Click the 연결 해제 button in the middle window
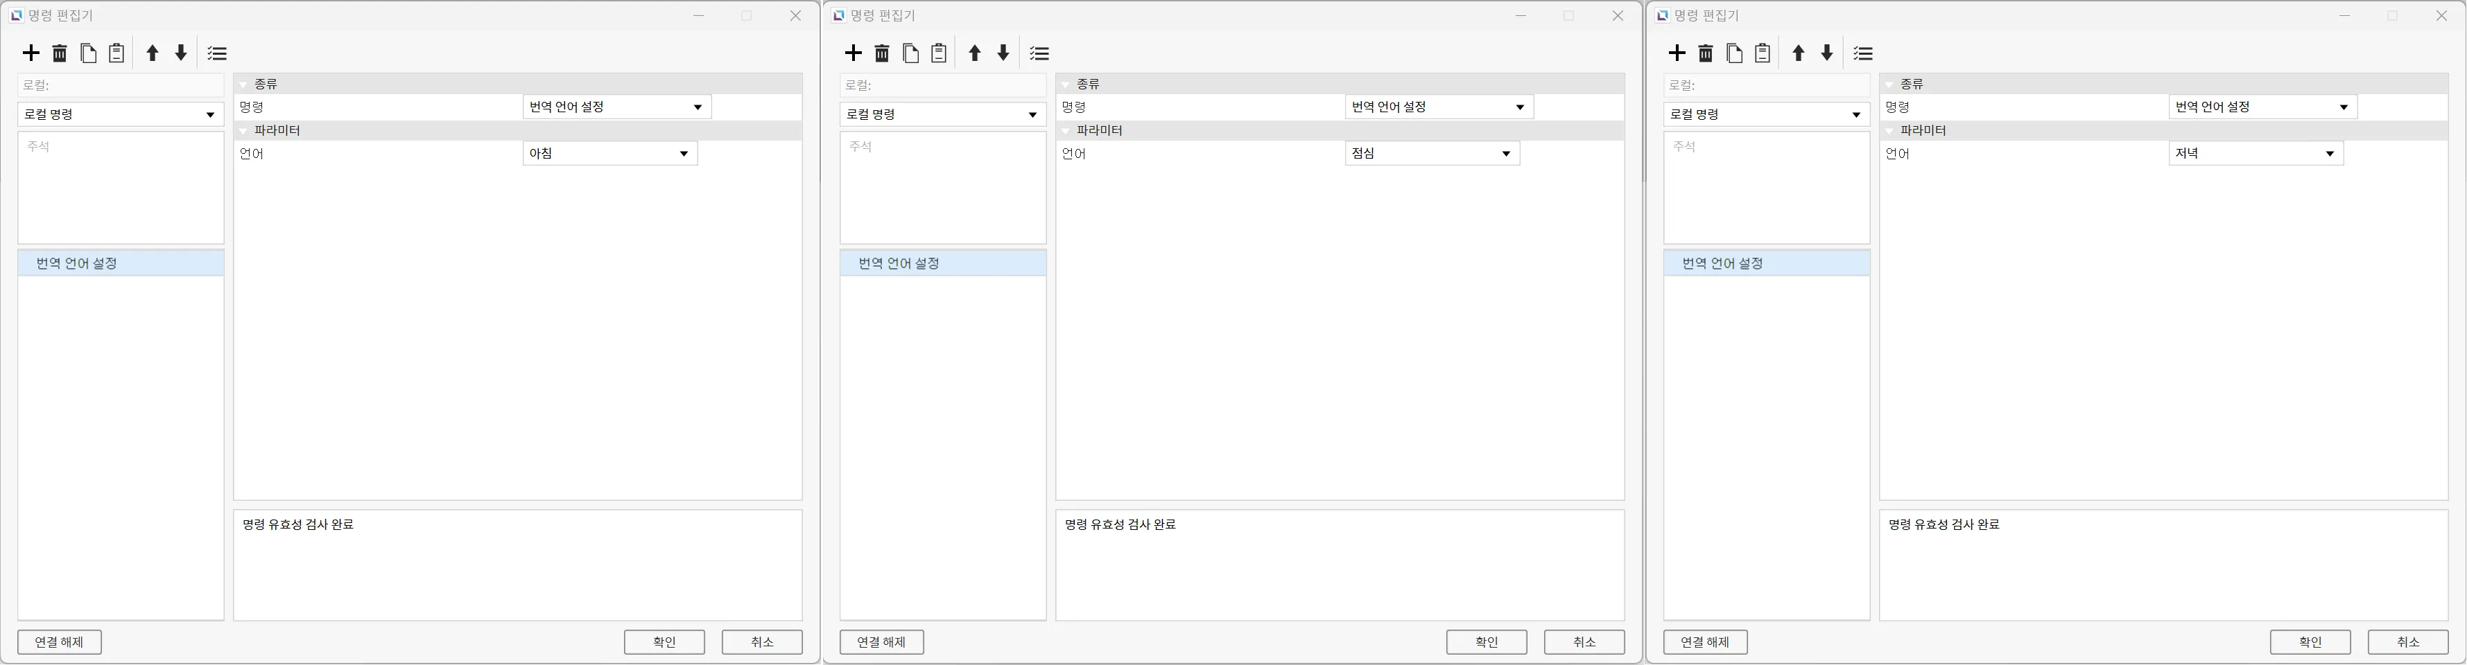The width and height of the screenshot is (2467, 665). (x=881, y=642)
